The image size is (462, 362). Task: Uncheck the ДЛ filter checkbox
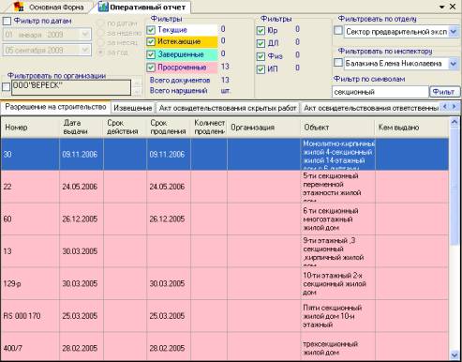(x=261, y=43)
